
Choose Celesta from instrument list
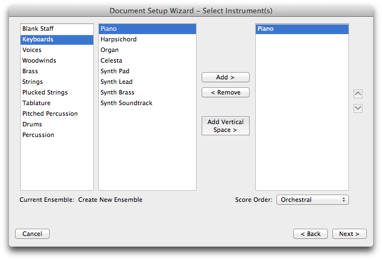pos(147,60)
